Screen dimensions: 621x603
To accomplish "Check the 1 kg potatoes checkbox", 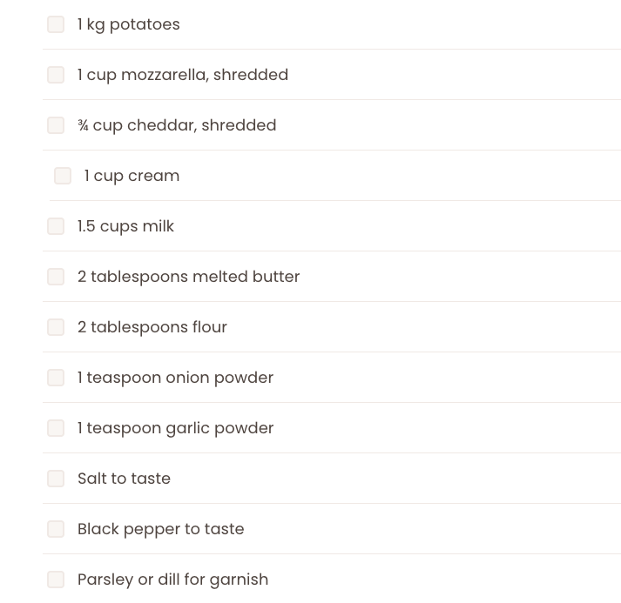I will coord(56,24).
